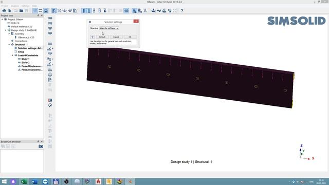Select the ISBeam part under Assembly

click(x=26, y=38)
